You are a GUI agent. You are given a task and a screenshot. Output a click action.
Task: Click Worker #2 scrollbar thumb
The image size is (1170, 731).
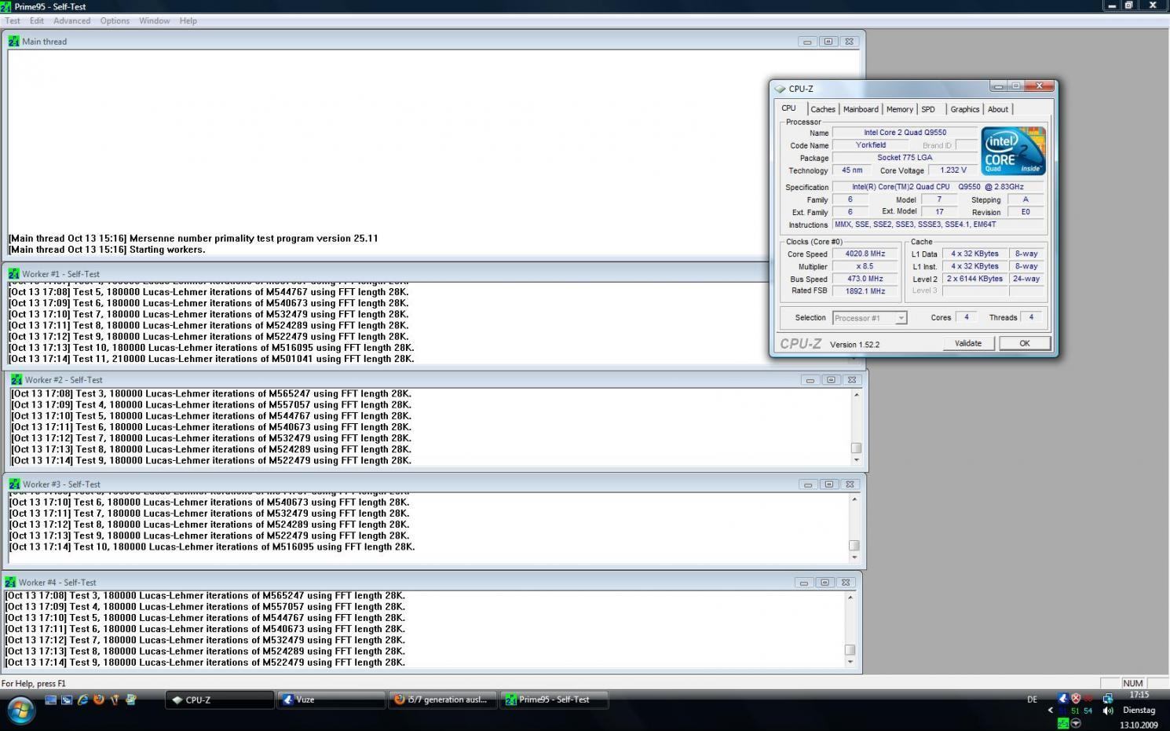[x=856, y=448]
